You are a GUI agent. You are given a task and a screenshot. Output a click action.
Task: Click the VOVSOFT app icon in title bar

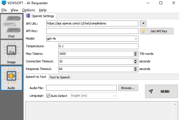(x=4, y=3)
